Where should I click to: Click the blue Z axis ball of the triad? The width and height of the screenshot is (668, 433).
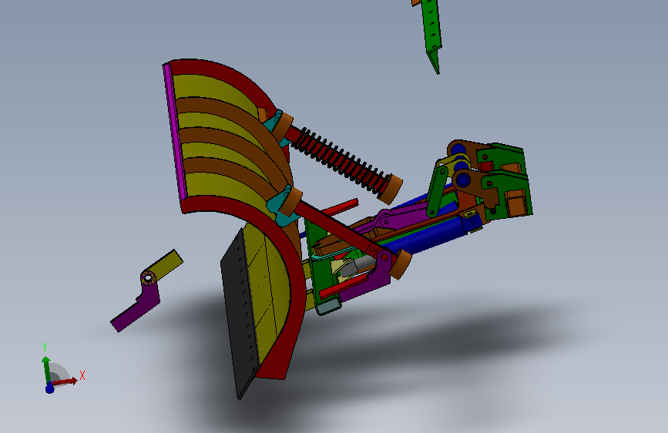(x=49, y=388)
